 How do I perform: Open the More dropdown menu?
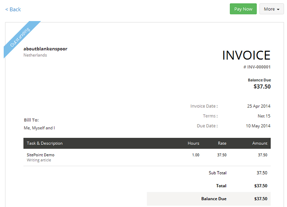pyautogui.click(x=271, y=9)
